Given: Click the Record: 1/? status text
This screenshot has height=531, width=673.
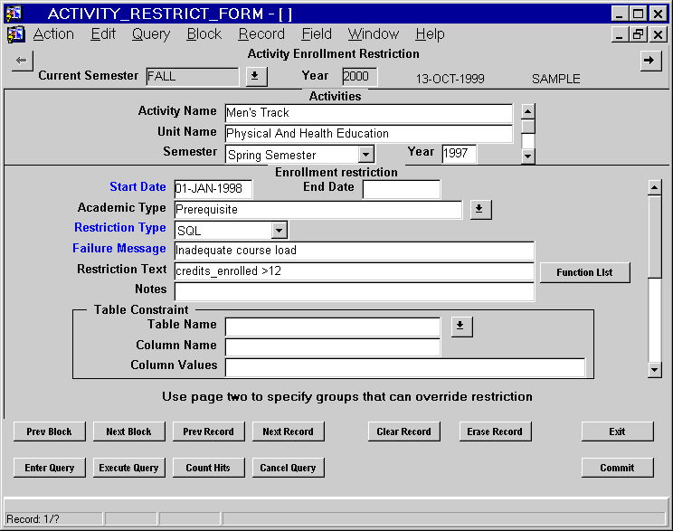Looking at the screenshot, I should point(33,519).
